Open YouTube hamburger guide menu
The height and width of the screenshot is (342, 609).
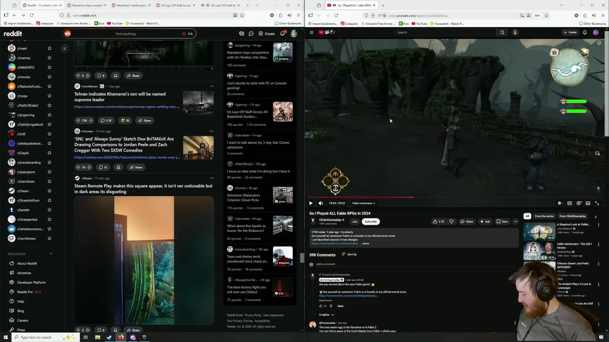click(312, 32)
